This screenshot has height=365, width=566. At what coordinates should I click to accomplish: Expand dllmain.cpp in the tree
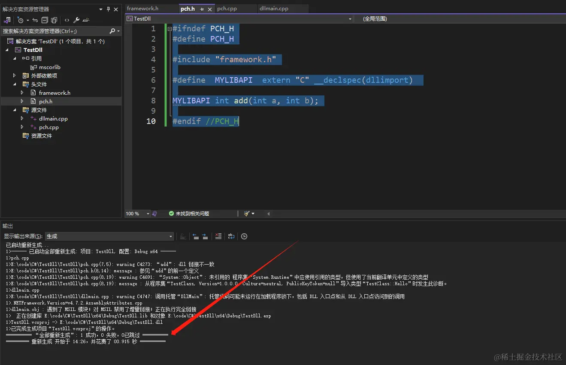pos(22,118)
